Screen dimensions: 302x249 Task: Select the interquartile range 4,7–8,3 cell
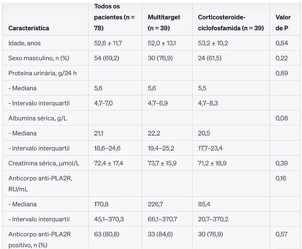coord(208,103)
